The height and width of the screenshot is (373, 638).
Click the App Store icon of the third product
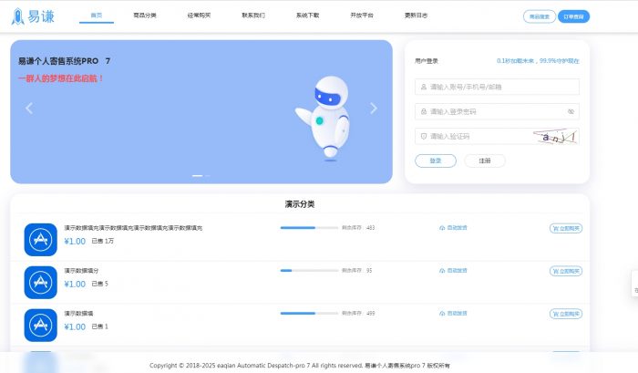pyautogui.click(x=40, y=324)
